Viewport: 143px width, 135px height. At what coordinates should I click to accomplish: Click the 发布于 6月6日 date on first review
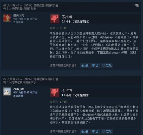[x=59, y=28]
